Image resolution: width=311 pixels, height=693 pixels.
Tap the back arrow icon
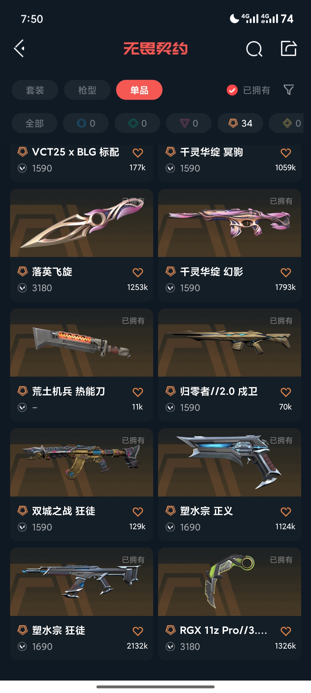(19, 49)
